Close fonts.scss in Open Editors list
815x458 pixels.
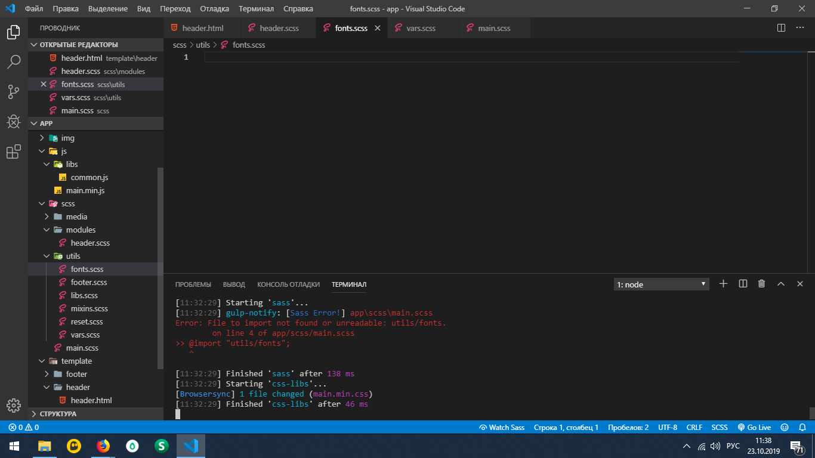pos(44,84)
